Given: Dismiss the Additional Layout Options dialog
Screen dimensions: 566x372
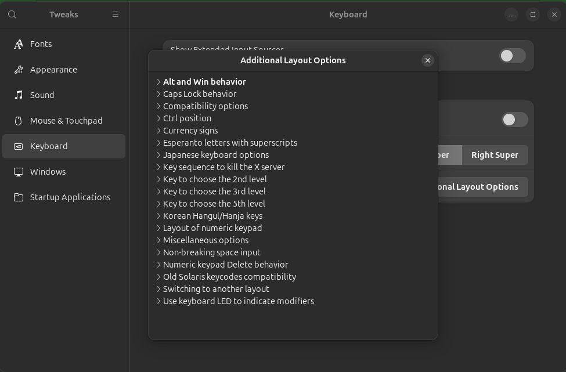Looking at the screenshot, I should click(x=428, y=60).
